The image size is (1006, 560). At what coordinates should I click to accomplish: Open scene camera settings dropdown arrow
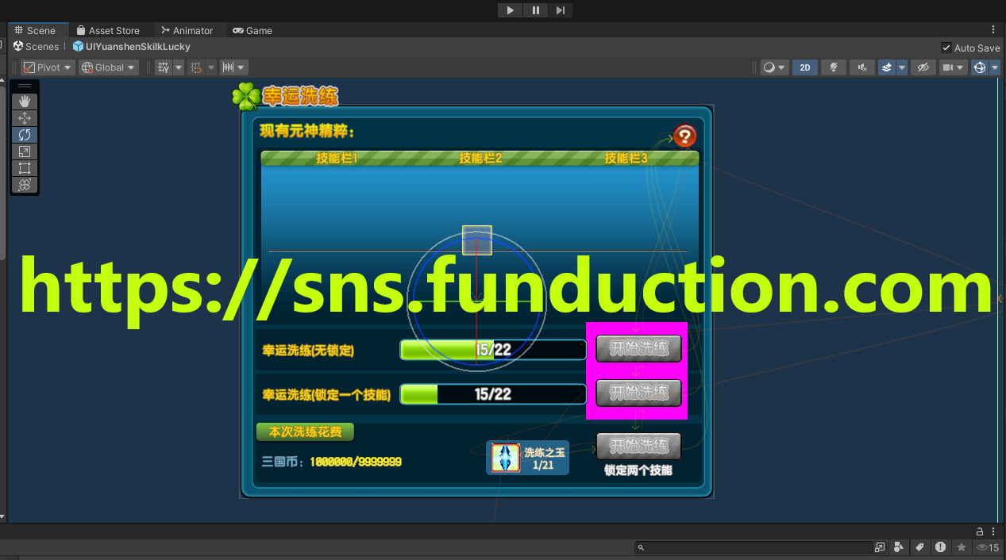point(962,67)
